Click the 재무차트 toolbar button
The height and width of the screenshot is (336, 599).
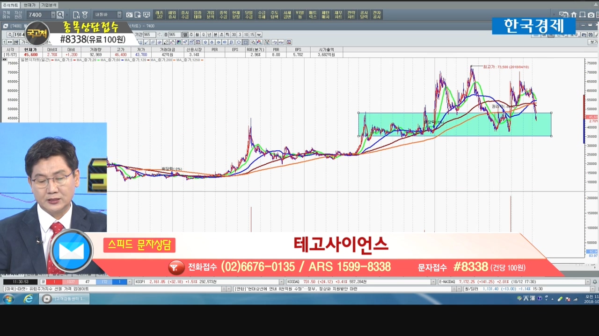tap(338, 15)
